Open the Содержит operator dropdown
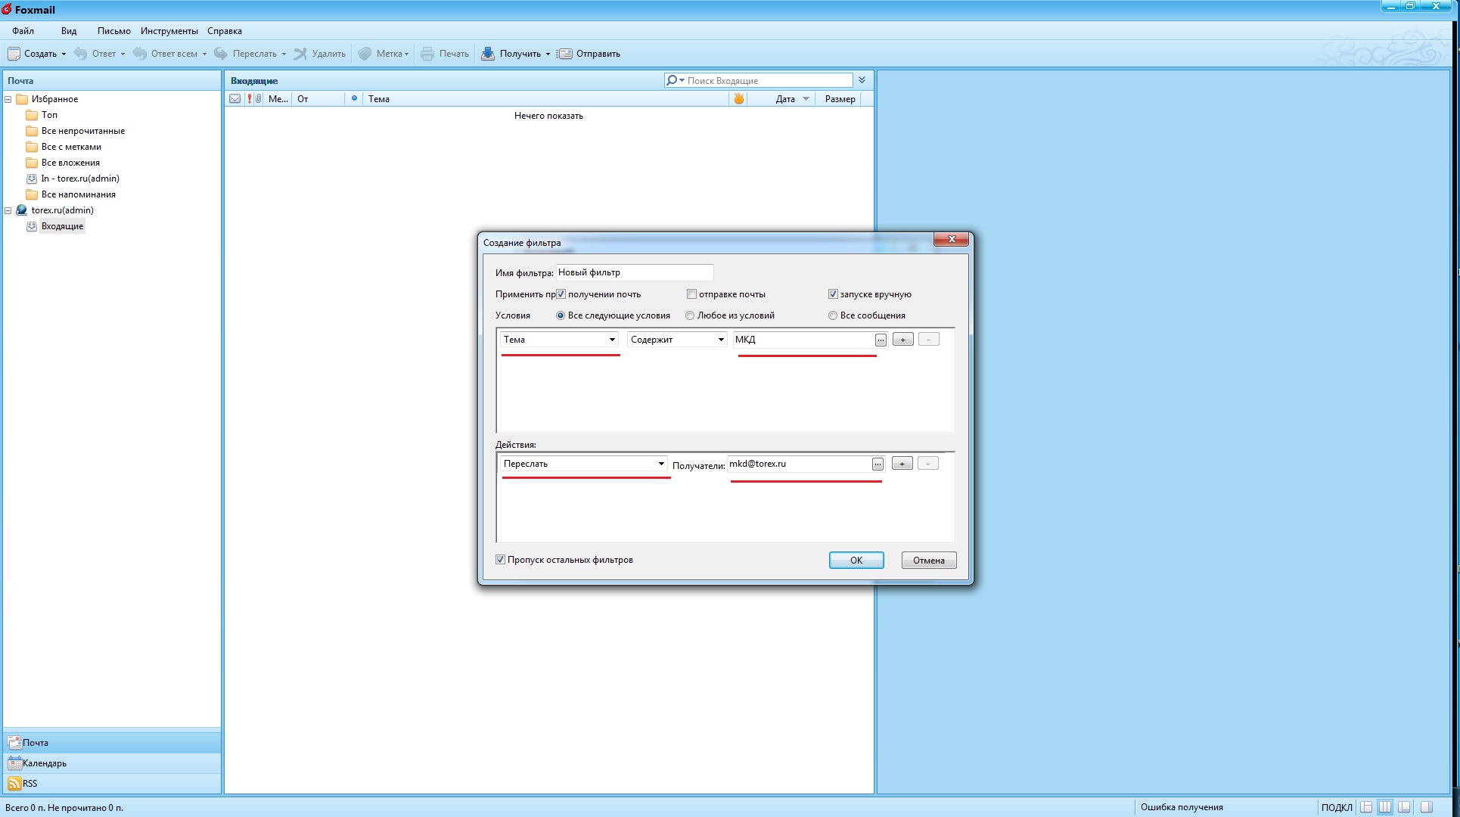 (721, 340)
